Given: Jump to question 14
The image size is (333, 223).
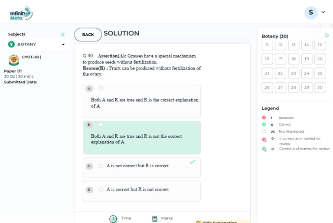Looking at the screenshot, I should coord(307,45).
